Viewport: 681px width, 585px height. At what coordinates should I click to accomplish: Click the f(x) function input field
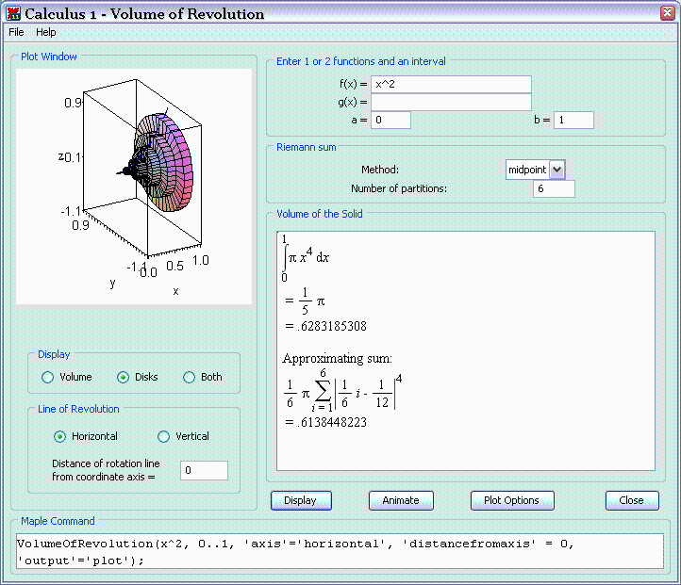451,85
